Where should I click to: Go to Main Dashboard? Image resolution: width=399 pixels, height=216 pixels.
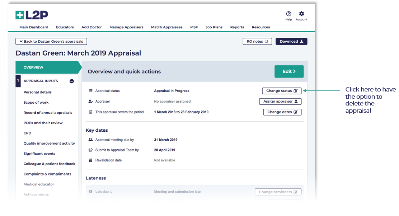[x=34, y=27]
